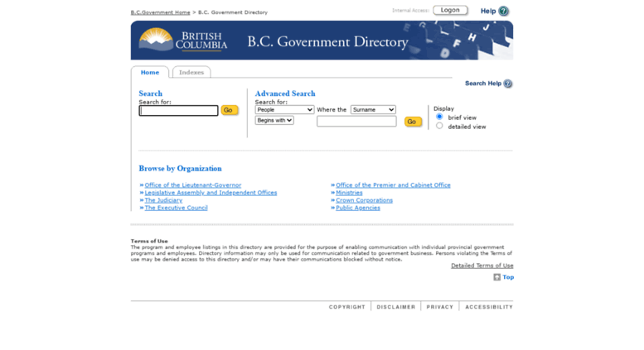Open the People search type dropdown
Viewport: 644px width, 350px height.
pos(284,110)
